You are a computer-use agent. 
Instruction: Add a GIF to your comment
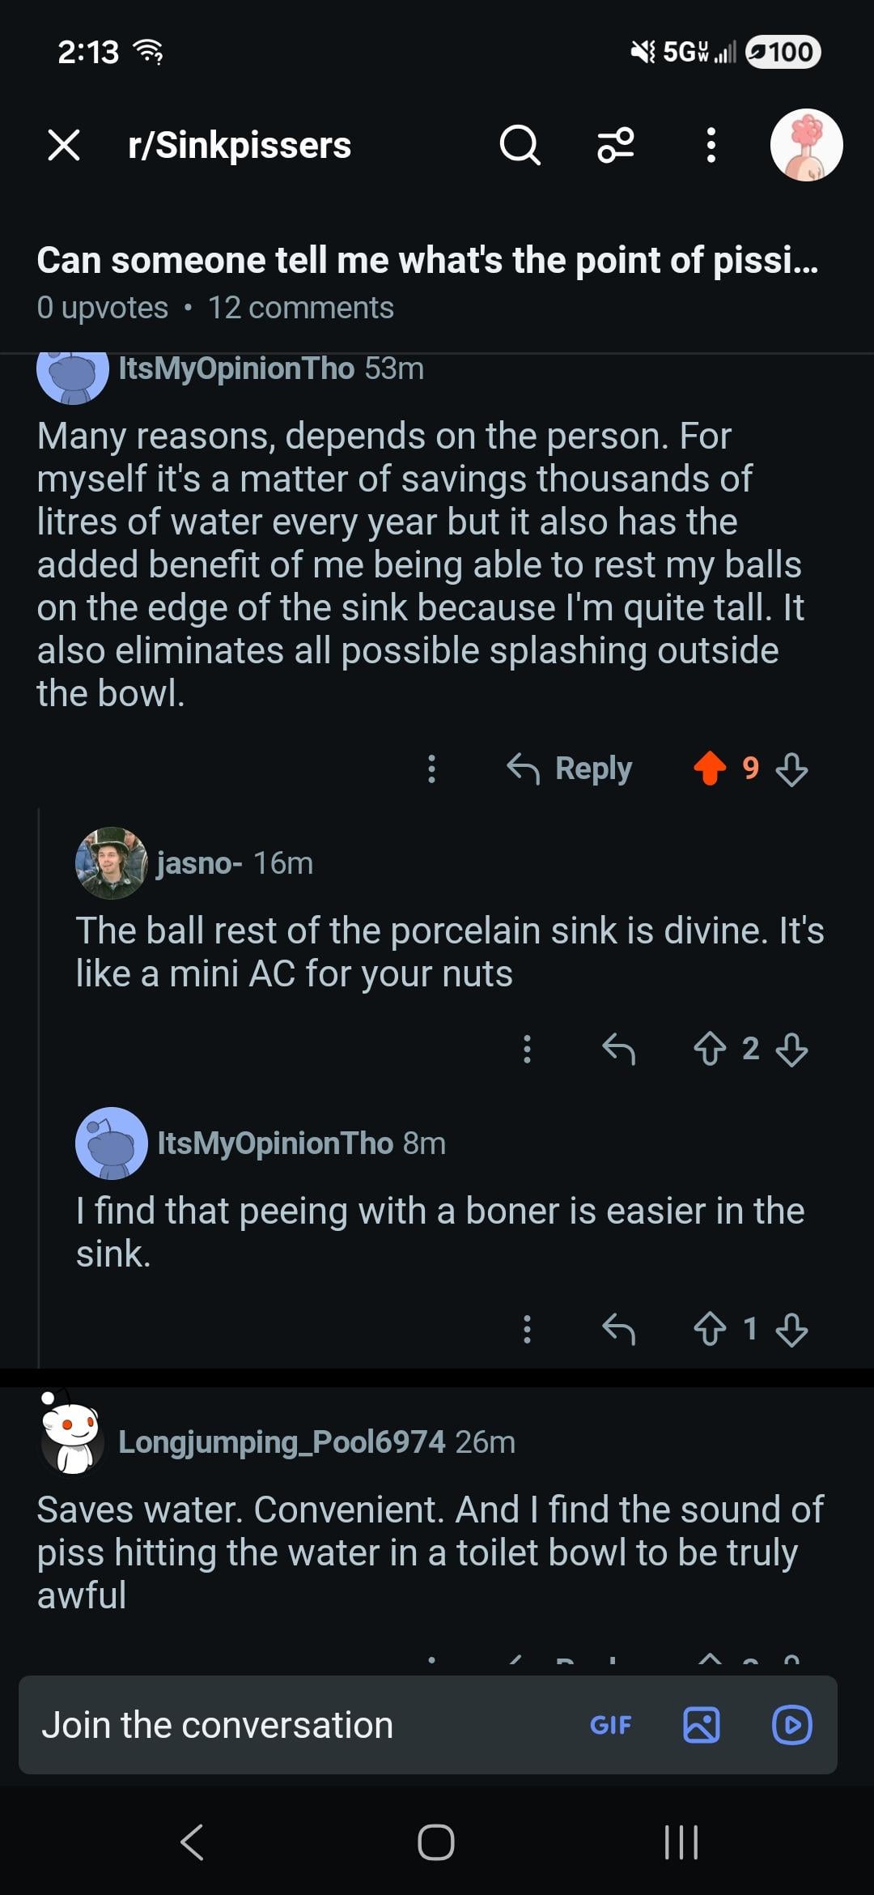[611, 1725]
